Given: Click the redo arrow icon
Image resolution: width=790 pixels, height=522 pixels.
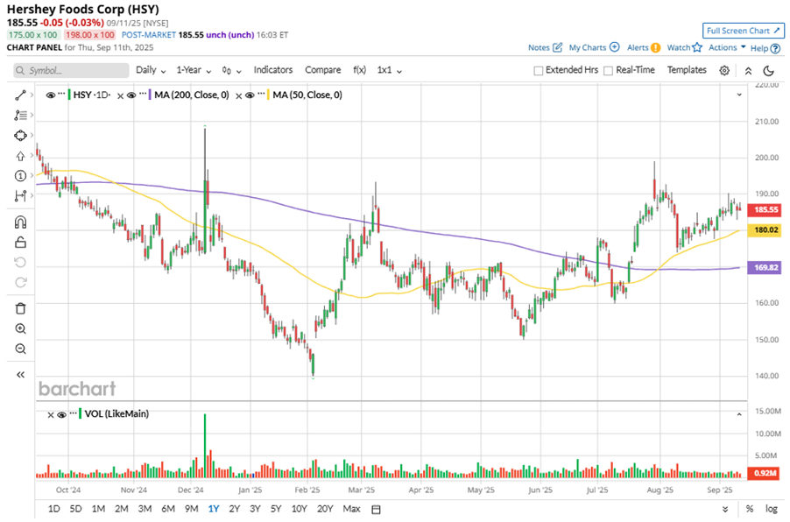Looking at the screenshot, I should (20, 283).
